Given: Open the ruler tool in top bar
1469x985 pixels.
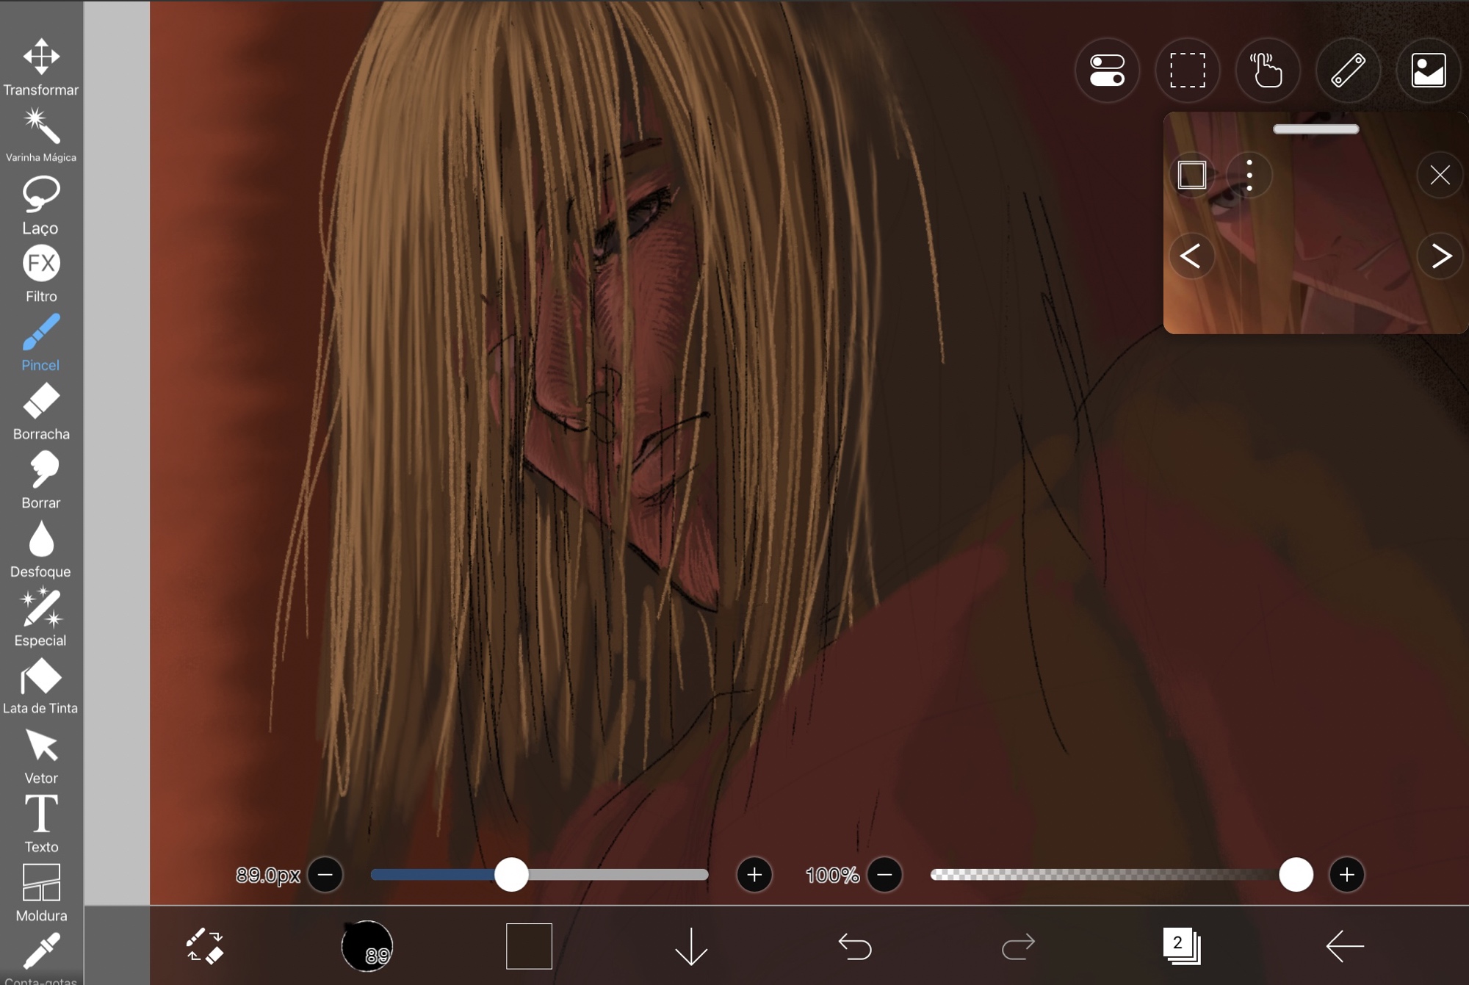Looking at the screenshot, I should coord(1348,71).
